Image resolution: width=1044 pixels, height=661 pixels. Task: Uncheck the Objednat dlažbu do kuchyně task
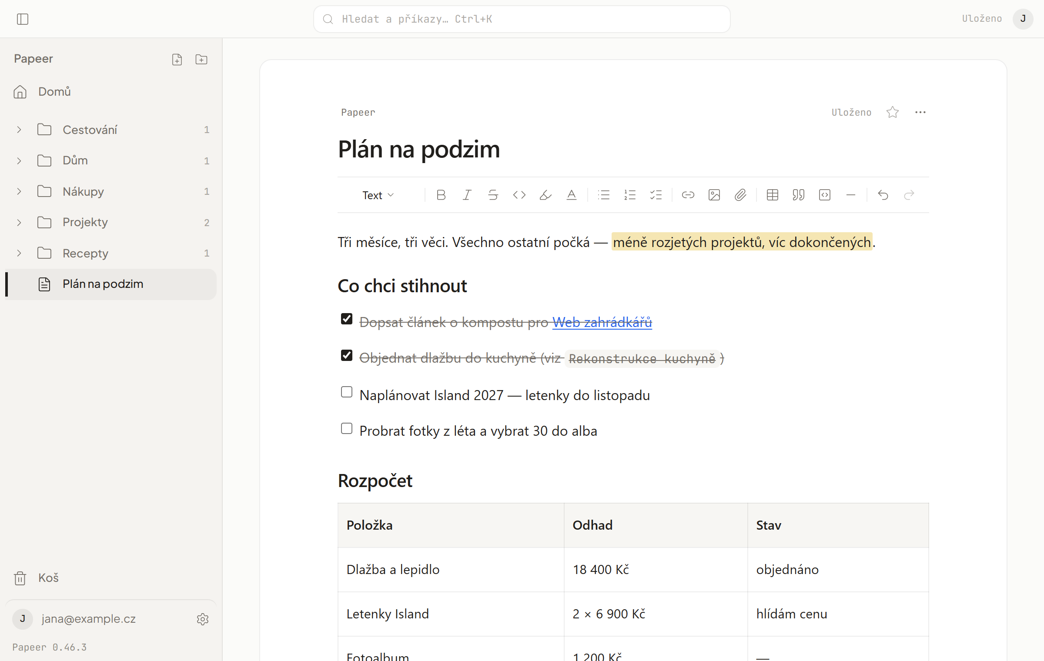(x=347, y=356)
